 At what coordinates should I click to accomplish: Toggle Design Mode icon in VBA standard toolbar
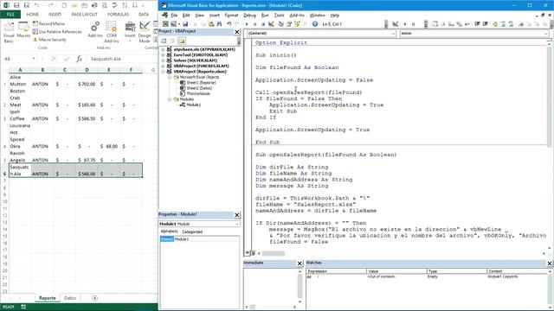(271, 24)
